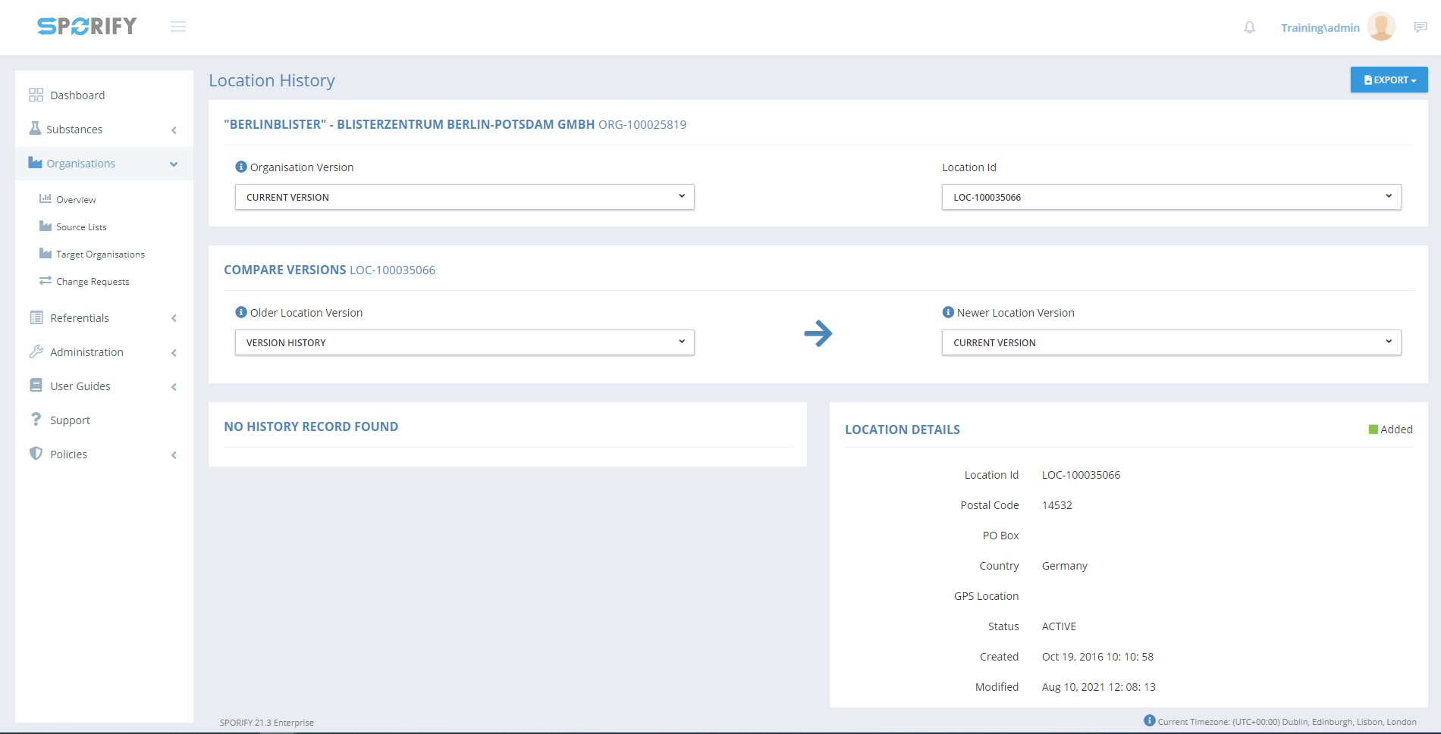
Task: Open the Older Location Version dropdown
Action: [x=464, y=342]
